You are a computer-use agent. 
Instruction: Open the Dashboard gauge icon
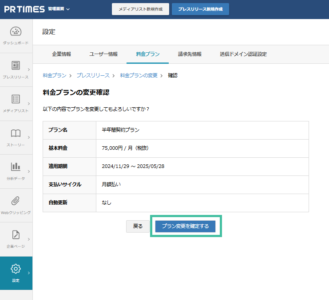(x=16, y=32)
